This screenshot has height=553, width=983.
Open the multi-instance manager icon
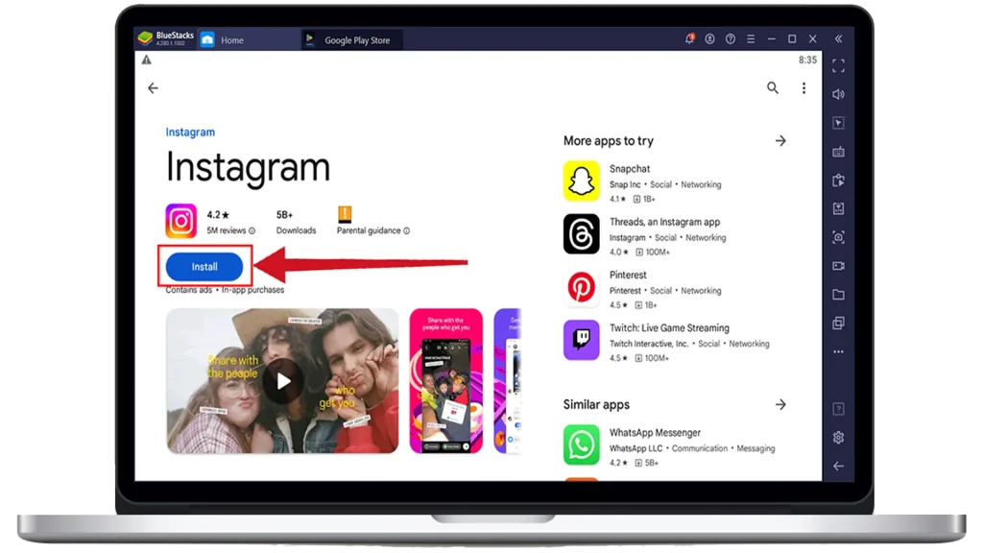pyautogui.click(x=838, y=323)
